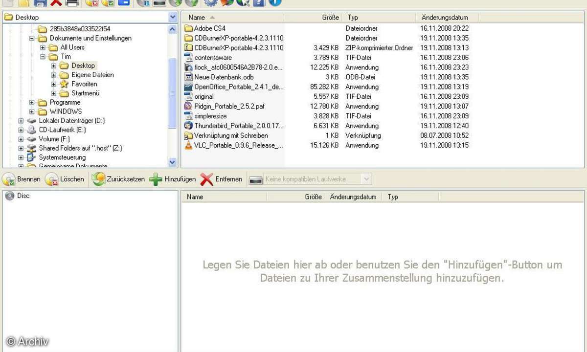Select the file named contentaware
The width and height of the screenshot is (587, 352).
[213, 57]
